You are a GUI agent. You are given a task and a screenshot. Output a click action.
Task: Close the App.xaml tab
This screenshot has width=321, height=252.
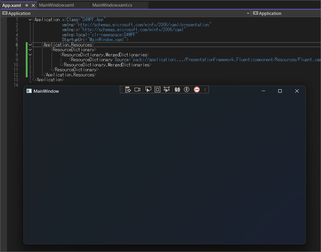(33, 5)
